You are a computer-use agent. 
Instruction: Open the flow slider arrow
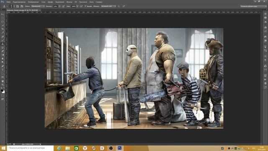click(77, 6)
